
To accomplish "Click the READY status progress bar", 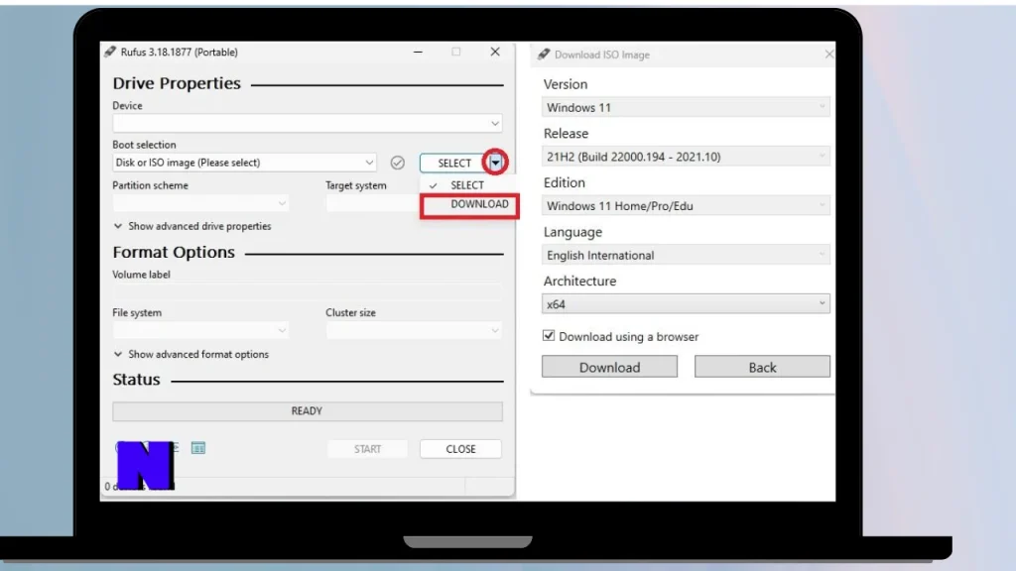I will pyautogui.click(x=308, y=411).
